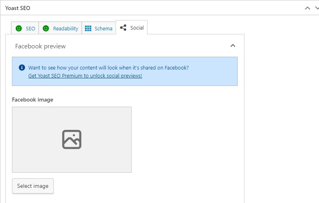Click the blue grid icon beside Schema
Image resolution: width=319 pixels, height=203 pixels.
(x=88, y=28)
